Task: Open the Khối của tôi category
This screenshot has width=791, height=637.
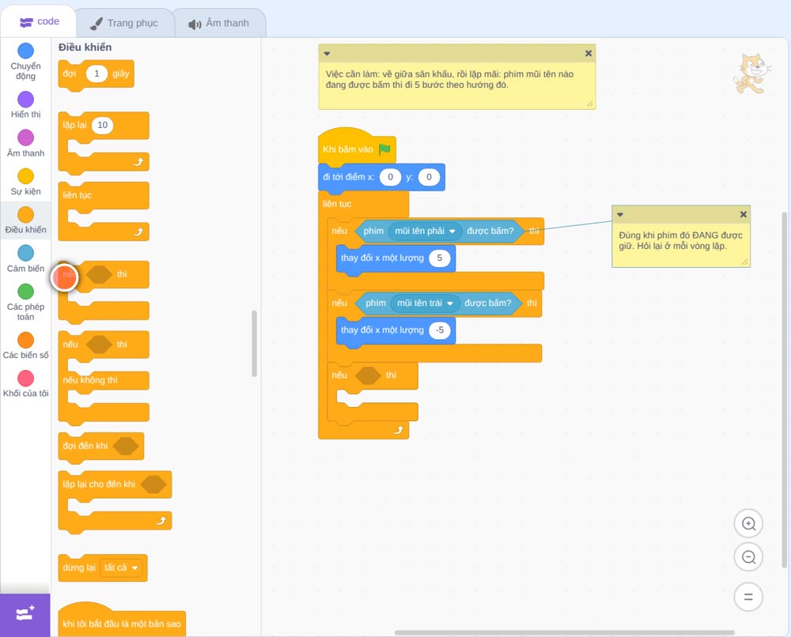Action: click(x=26, y=383)
